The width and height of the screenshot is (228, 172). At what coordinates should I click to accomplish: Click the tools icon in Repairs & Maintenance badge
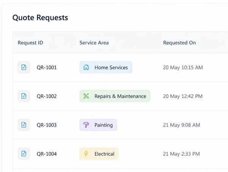tap(86, 96)
